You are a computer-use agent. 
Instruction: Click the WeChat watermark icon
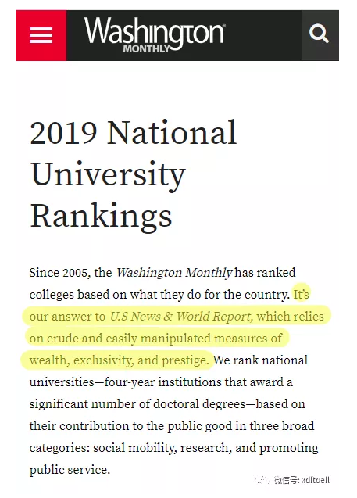262,480
